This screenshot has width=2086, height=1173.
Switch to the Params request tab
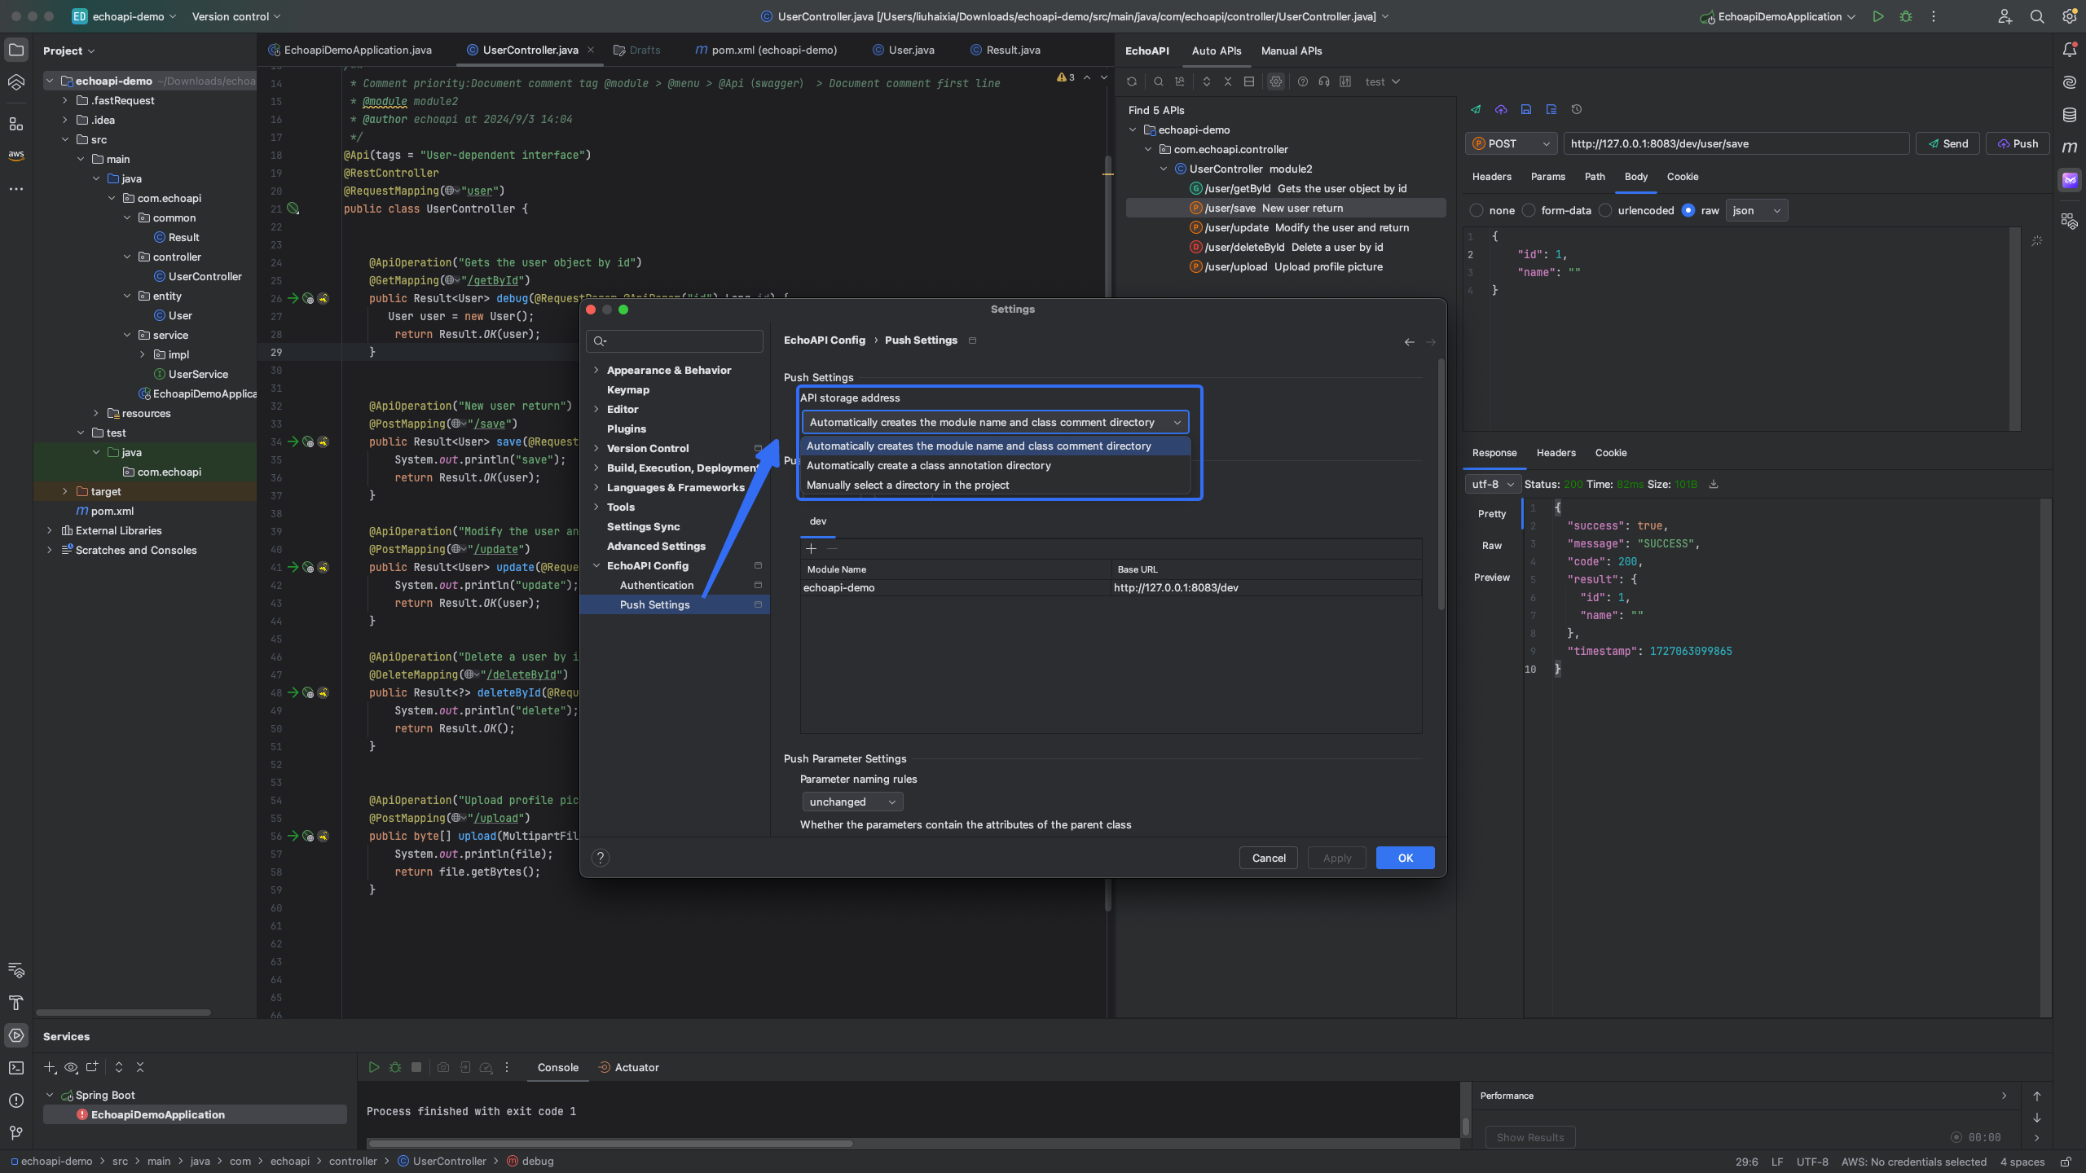[x=1548, y=177]
